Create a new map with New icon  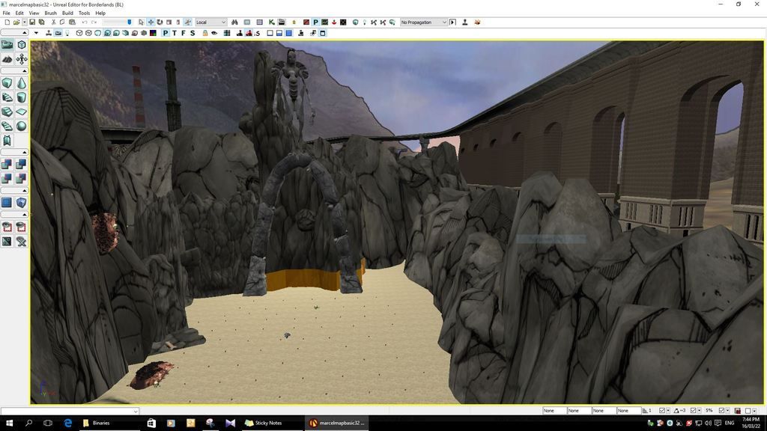(7, 22)
